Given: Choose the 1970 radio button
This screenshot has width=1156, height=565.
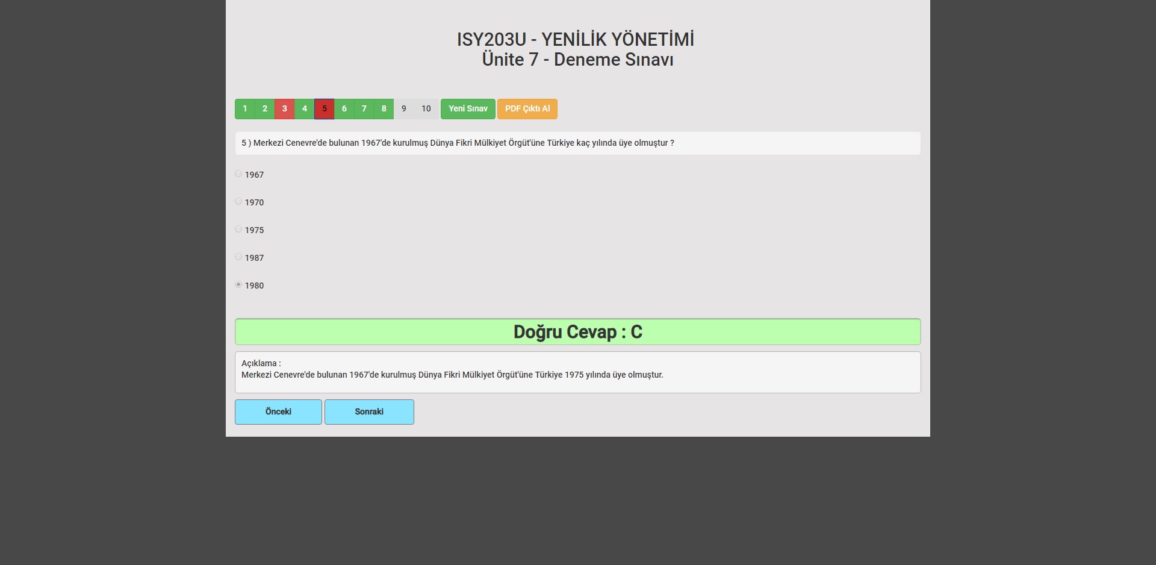Looking at the screenshot, I should [x=238, y=201].
